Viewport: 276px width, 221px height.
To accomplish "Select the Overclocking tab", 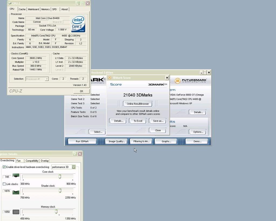I will [x=7, y=160].
